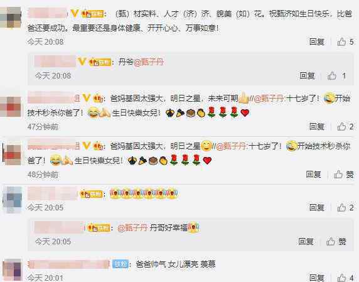The image size is (359, 282).
Task: Like the 爸爸帅气 女儿漂亮 comment
Action: click(341, 278)
